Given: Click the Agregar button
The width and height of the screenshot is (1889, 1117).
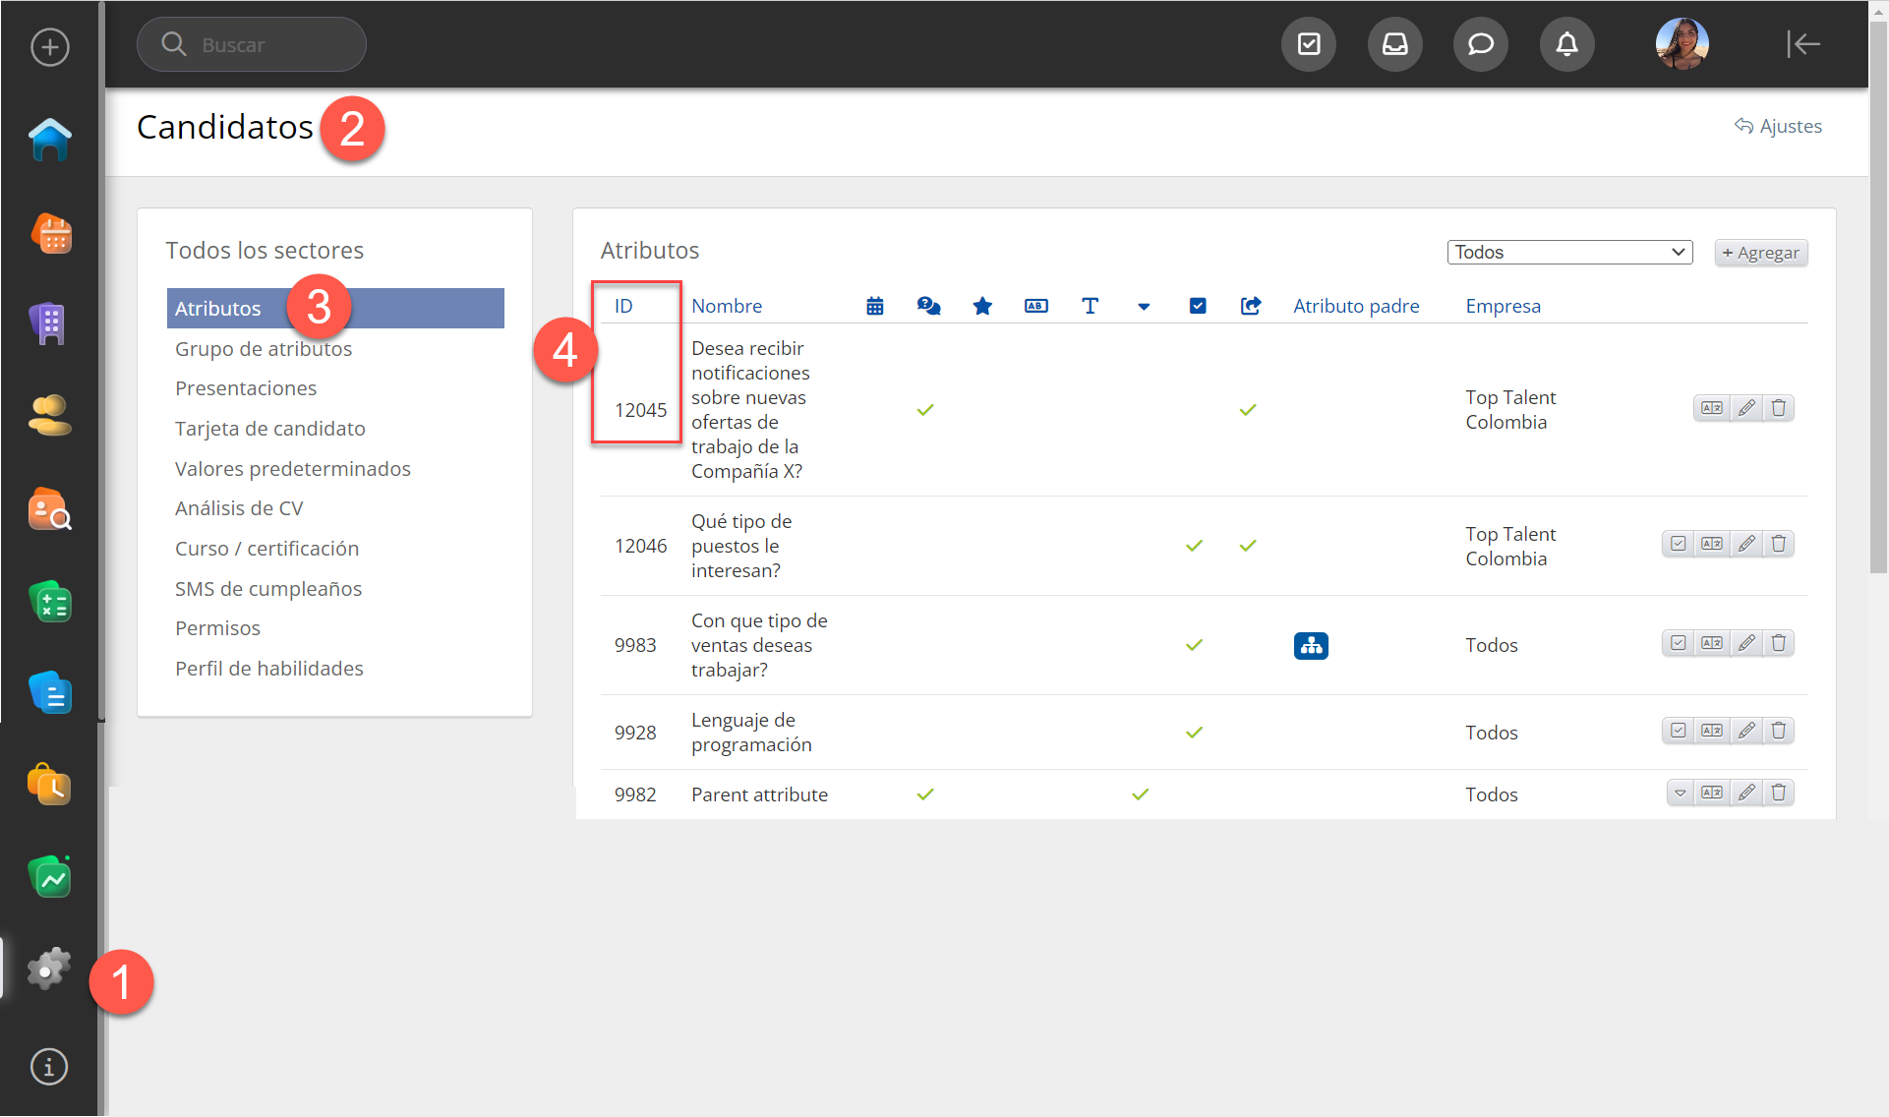Looking at the screenshot, I should (x=1760, y=253).
